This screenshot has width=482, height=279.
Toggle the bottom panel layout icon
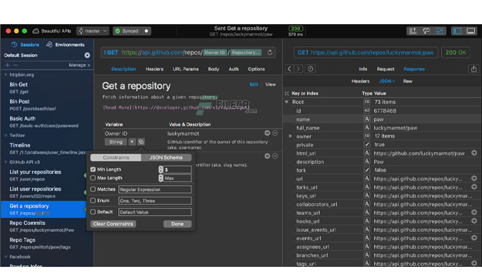point(470,31)
